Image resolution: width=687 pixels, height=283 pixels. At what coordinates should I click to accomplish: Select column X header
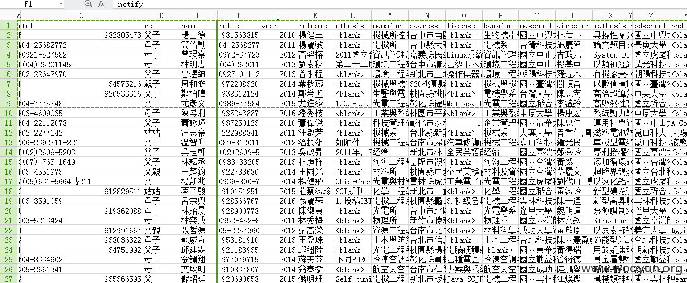[610, 16]
